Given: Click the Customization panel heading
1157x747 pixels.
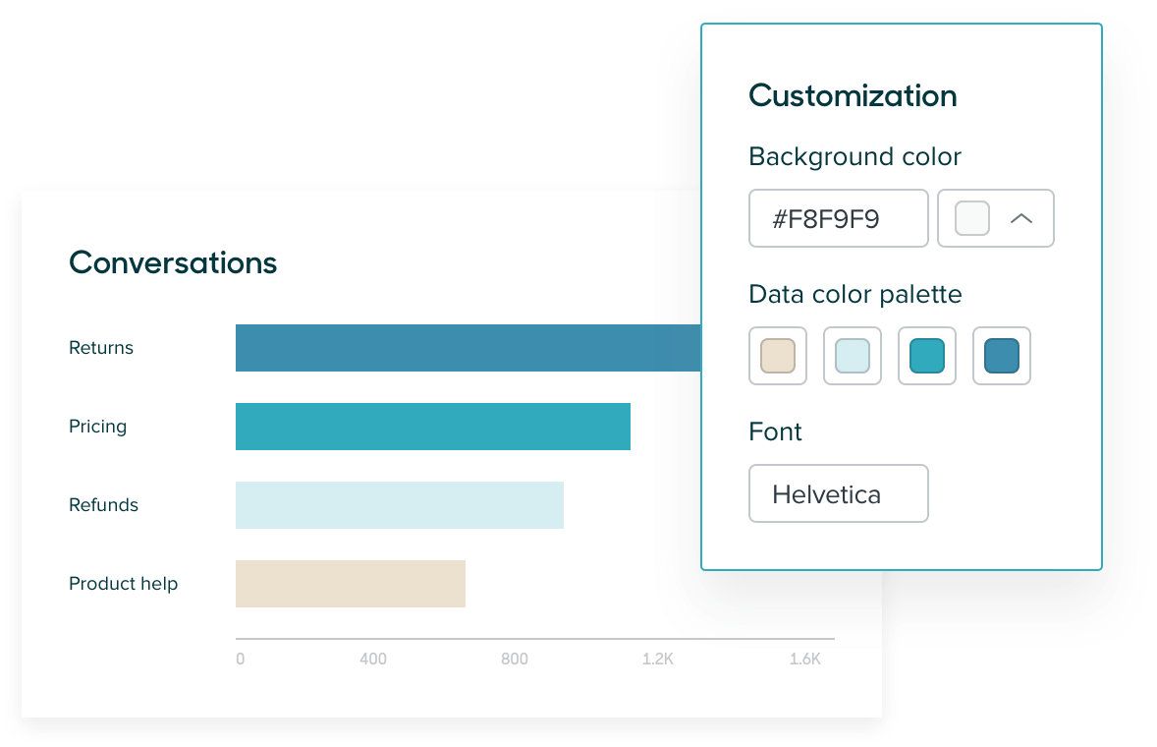Looking at the screenshot, I should point(853,96).
